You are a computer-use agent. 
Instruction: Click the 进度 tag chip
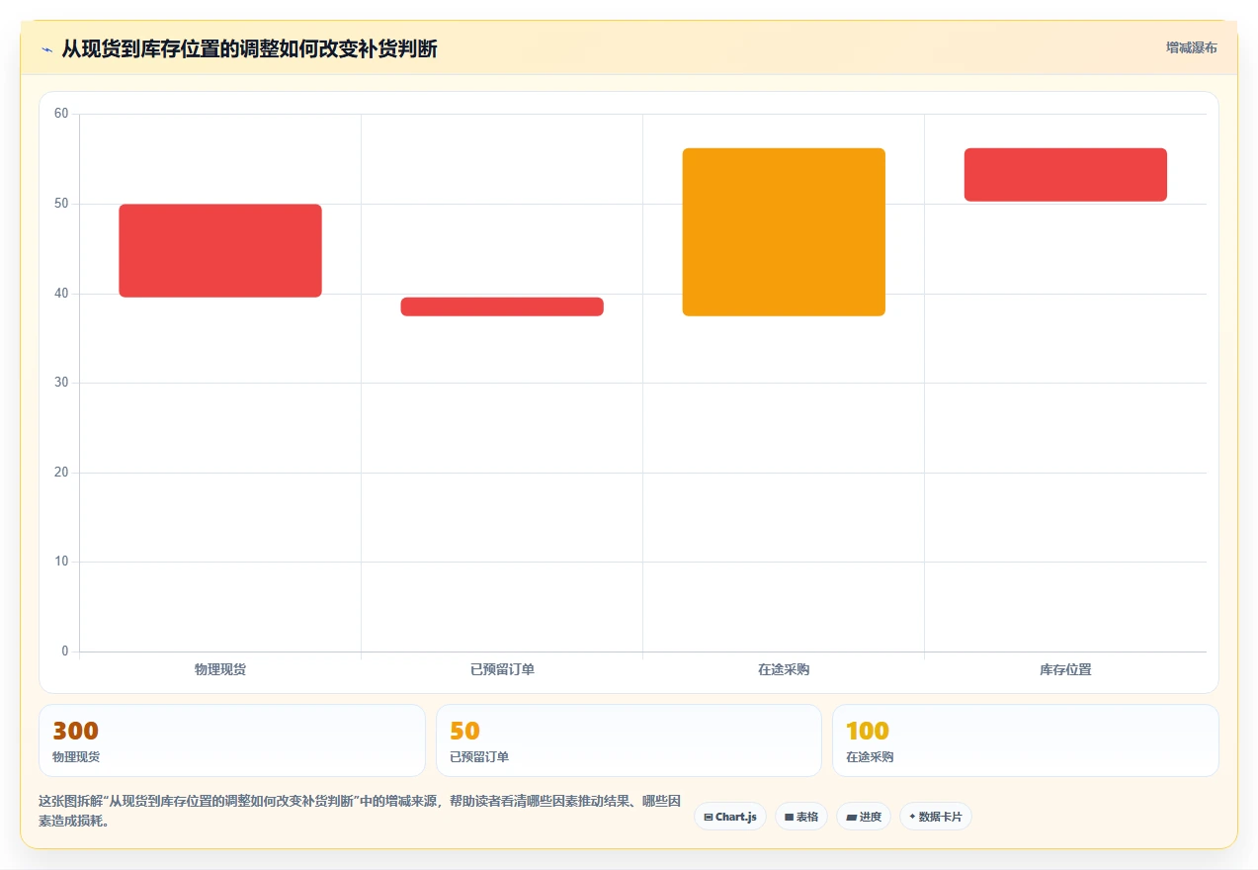coord(864,817)
